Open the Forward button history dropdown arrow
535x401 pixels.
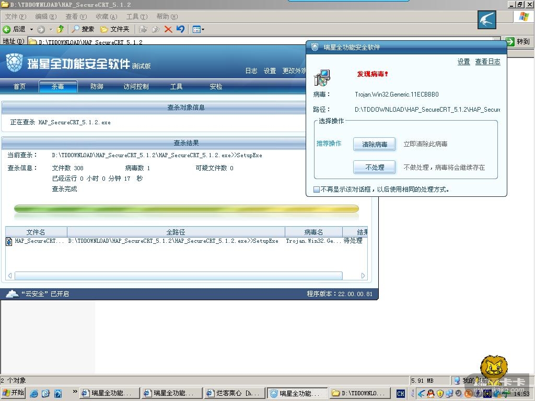point(51,30)
